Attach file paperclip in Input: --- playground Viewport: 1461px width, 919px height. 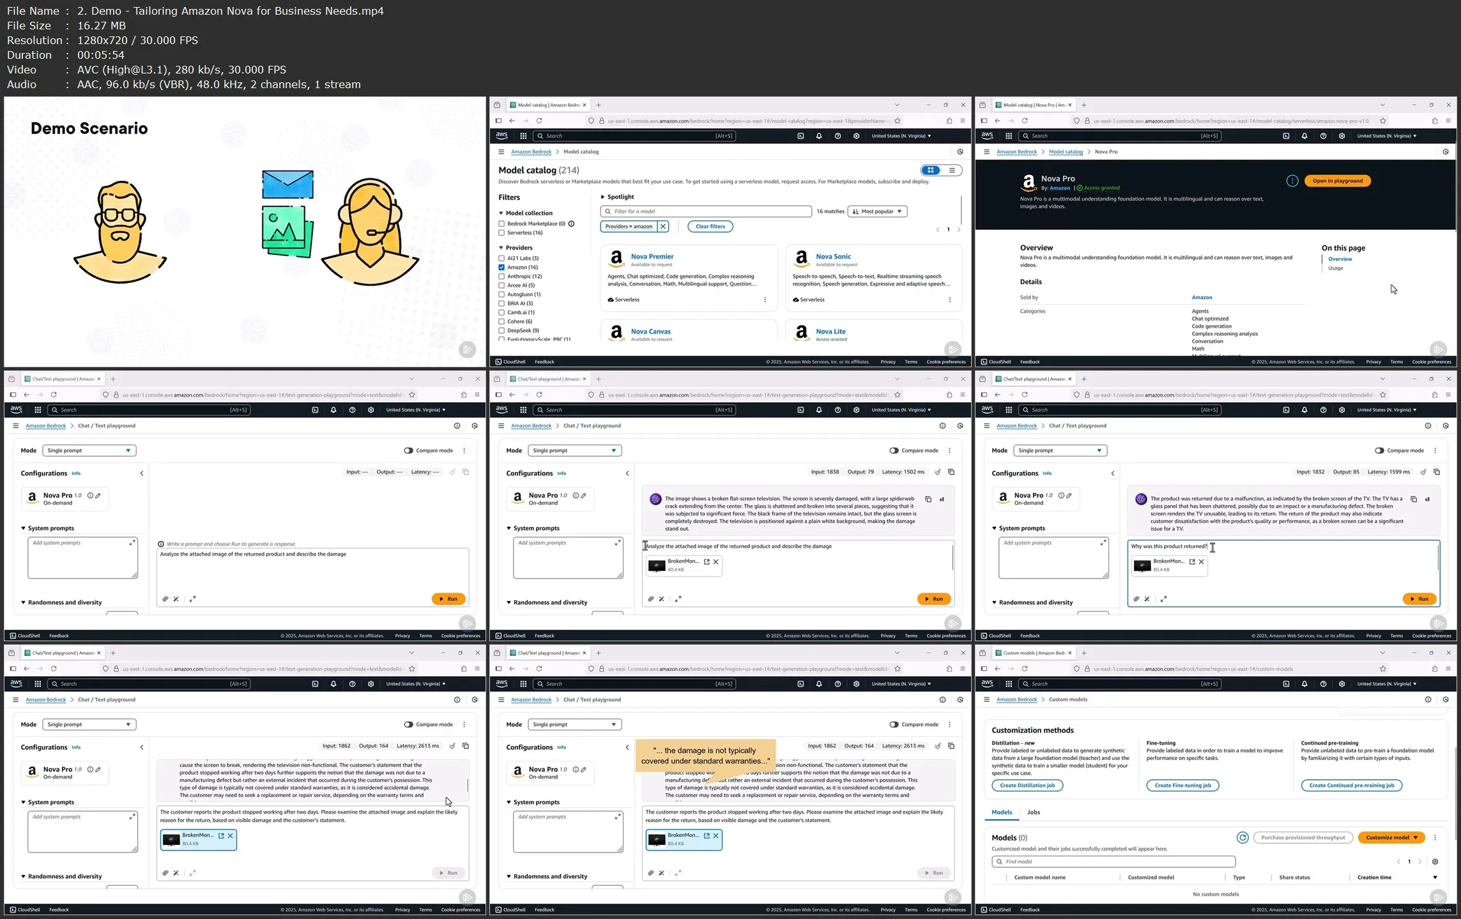click(x=165, y=599)
